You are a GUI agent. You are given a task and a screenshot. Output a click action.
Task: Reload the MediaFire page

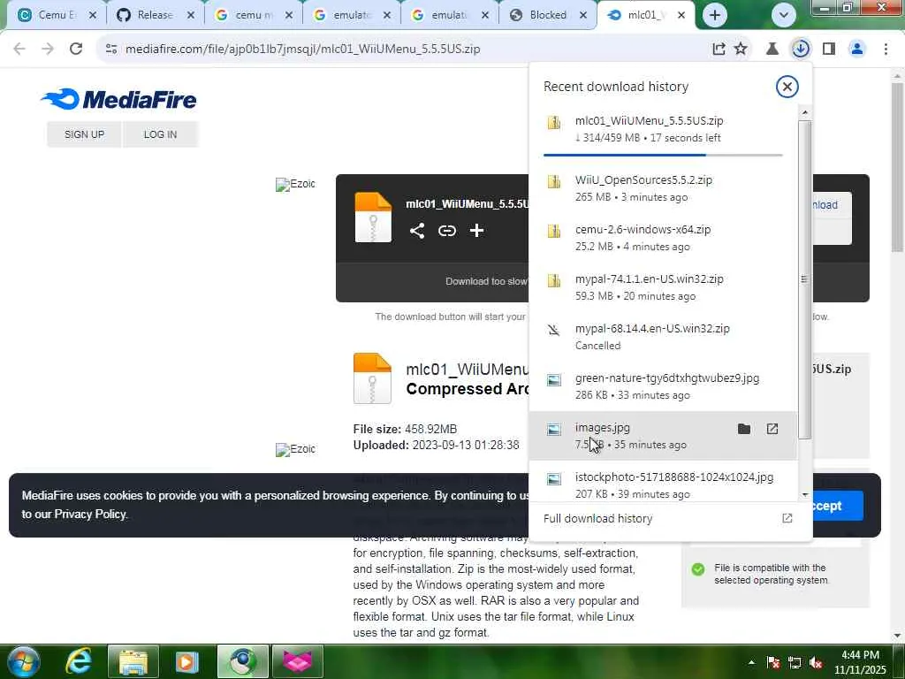(76, 49)
